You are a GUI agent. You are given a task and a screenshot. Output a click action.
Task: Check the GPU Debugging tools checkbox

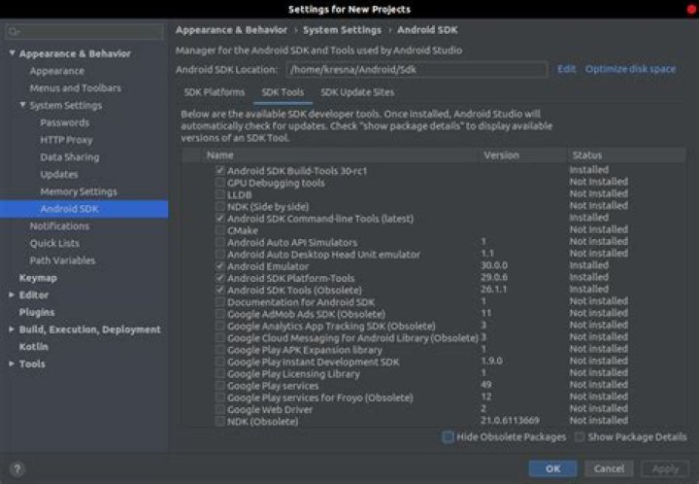219,183
